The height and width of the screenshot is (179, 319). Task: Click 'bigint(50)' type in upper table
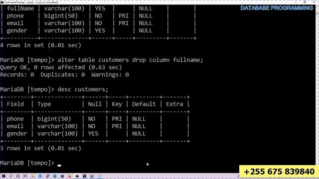[x=61, y=16]
